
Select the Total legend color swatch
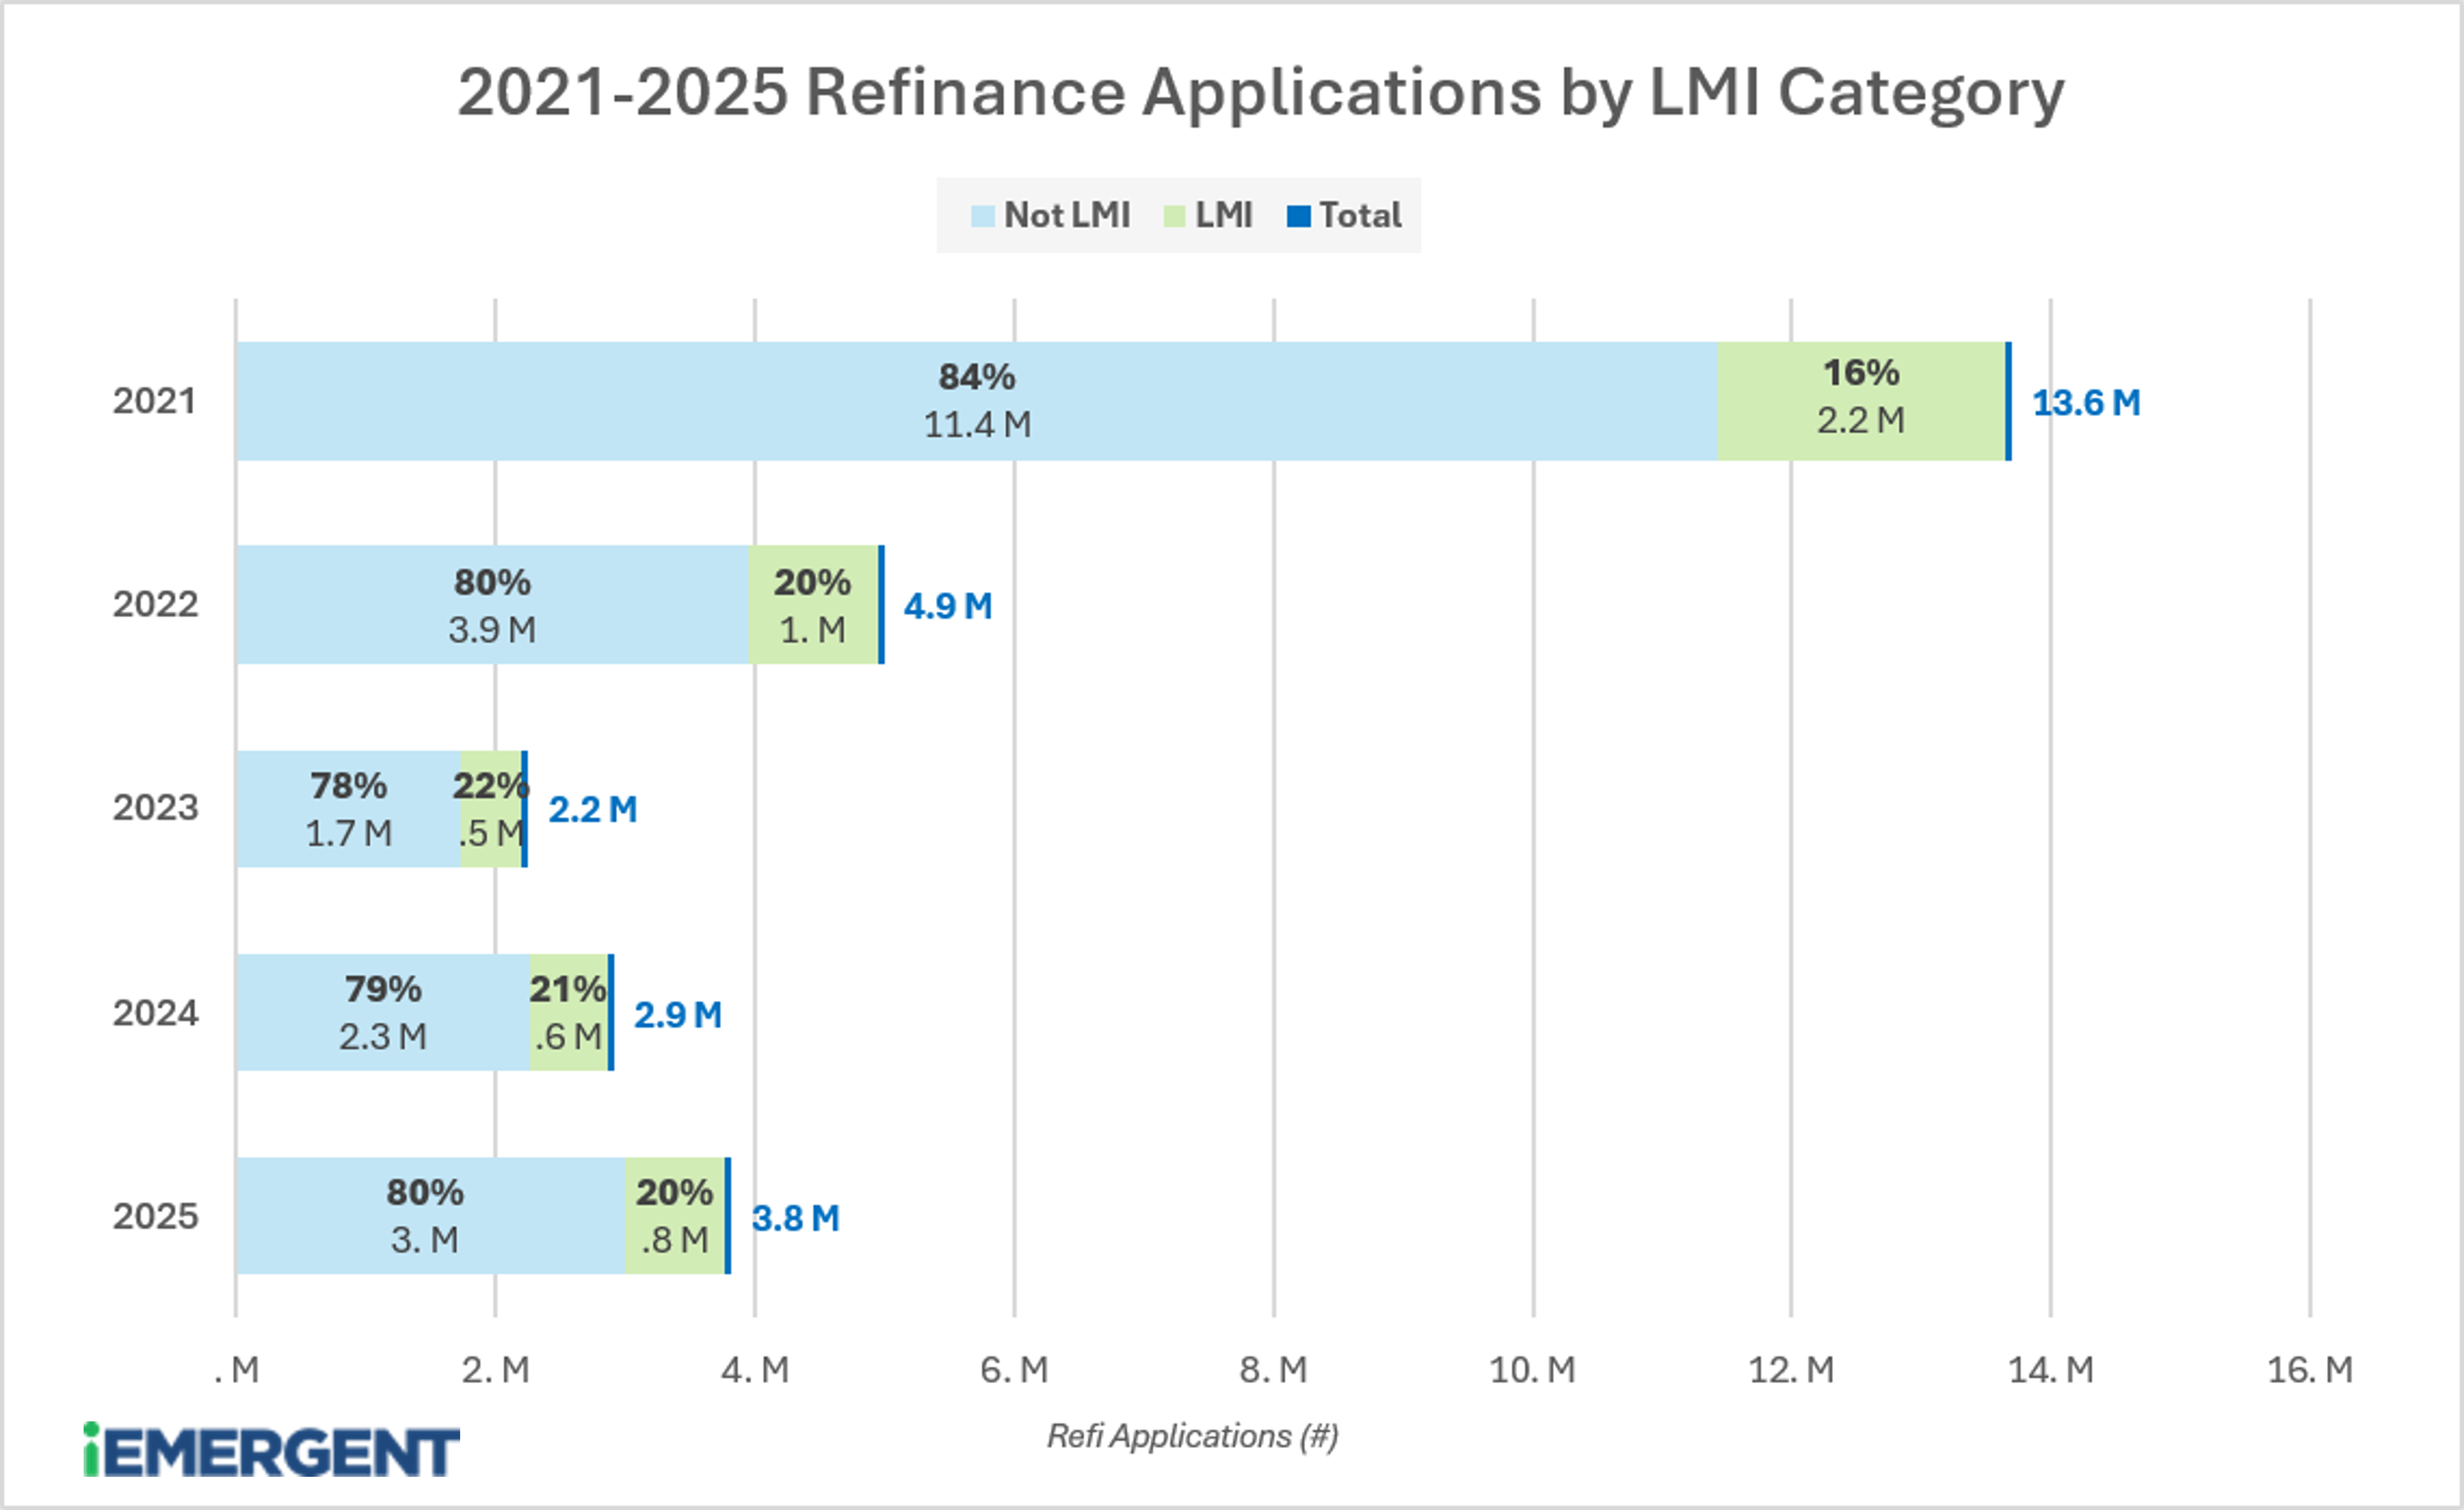tap(1298, 216)
